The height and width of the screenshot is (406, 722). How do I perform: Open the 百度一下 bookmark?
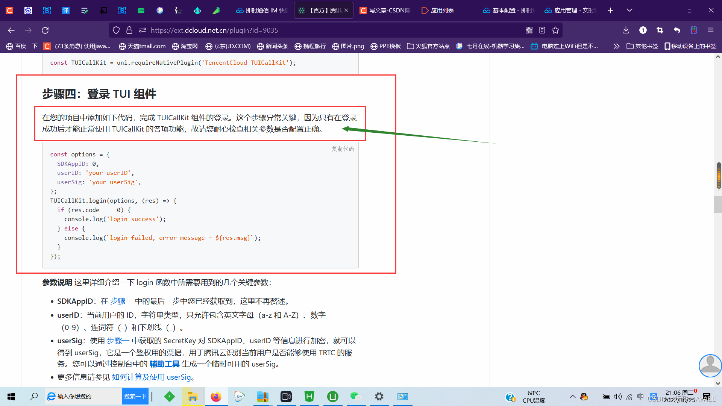22,46
